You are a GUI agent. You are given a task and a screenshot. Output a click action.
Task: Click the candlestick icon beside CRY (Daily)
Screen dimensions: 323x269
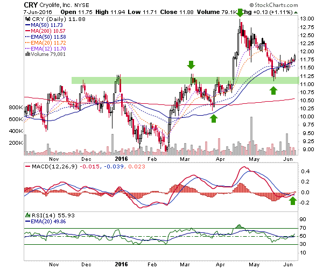28,19
